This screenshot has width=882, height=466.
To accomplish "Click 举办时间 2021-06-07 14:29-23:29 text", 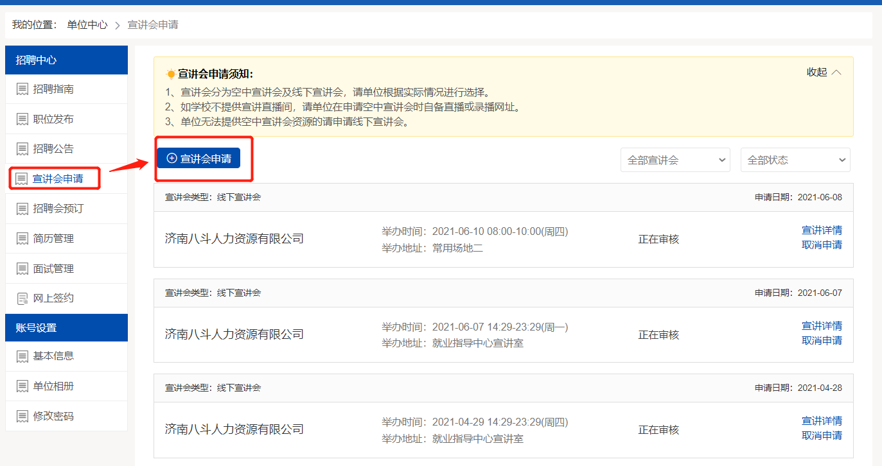I will click(x=475, y=327).
